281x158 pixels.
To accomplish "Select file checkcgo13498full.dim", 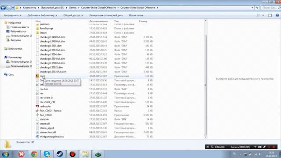I will click(52, 37).
